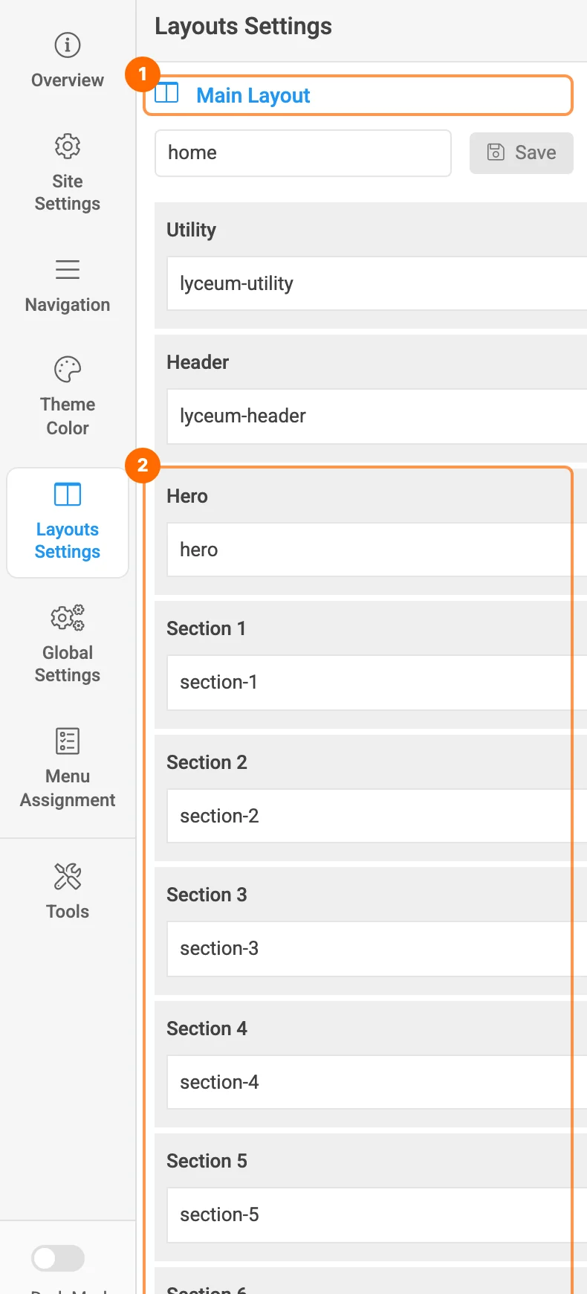Click the Section 5 heading

207,1161
